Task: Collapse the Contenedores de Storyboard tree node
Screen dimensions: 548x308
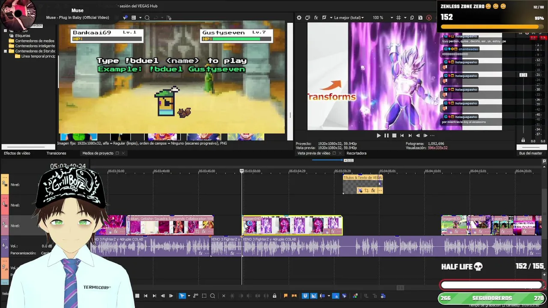Action: (x=5, y=51)
